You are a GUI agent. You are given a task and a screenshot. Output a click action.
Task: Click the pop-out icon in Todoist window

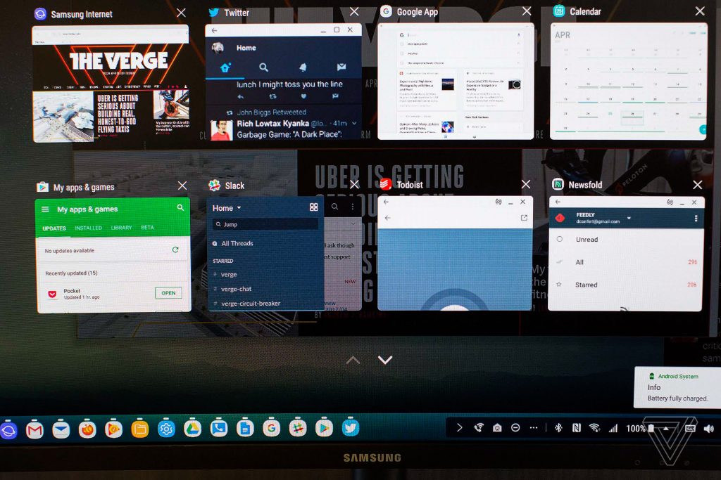point(524,218)
